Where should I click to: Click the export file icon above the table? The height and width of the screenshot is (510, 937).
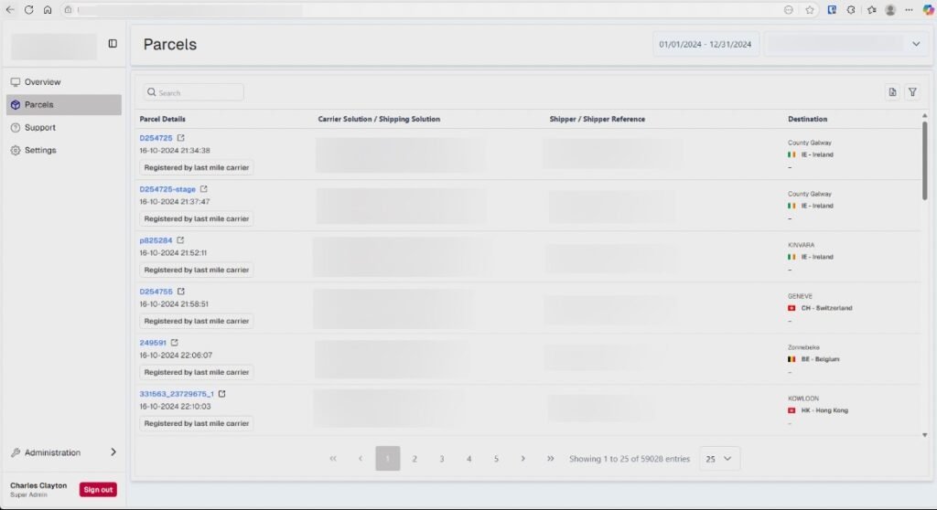click(892, 92)
